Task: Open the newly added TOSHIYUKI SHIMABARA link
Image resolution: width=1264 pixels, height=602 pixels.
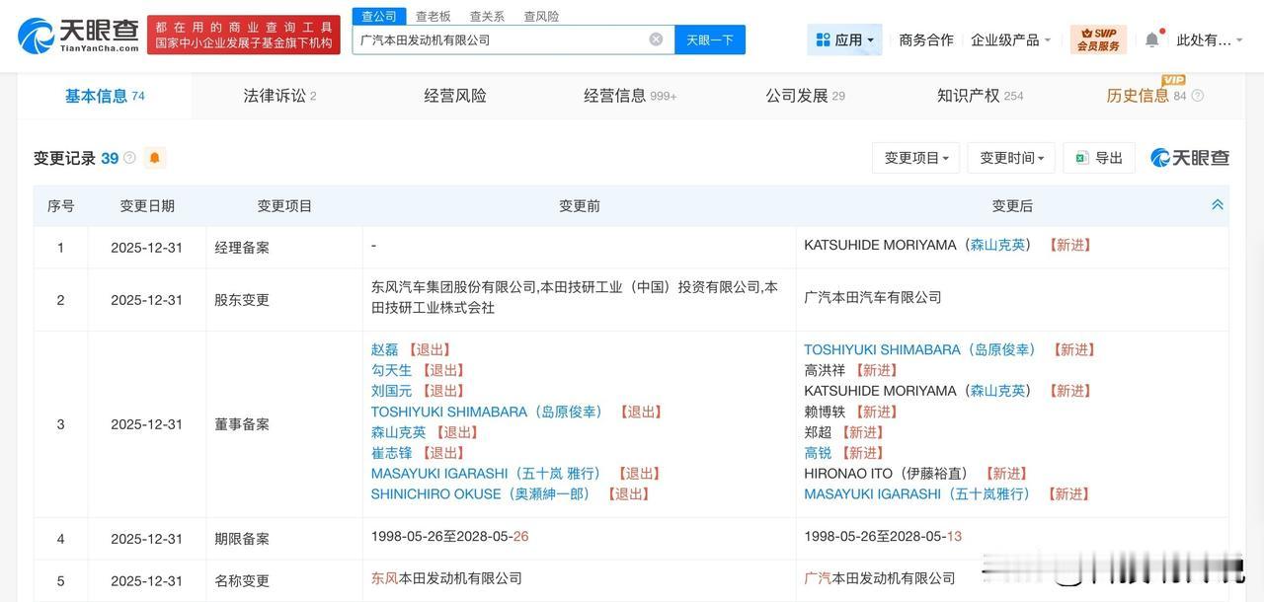Action: pos(922,349)
